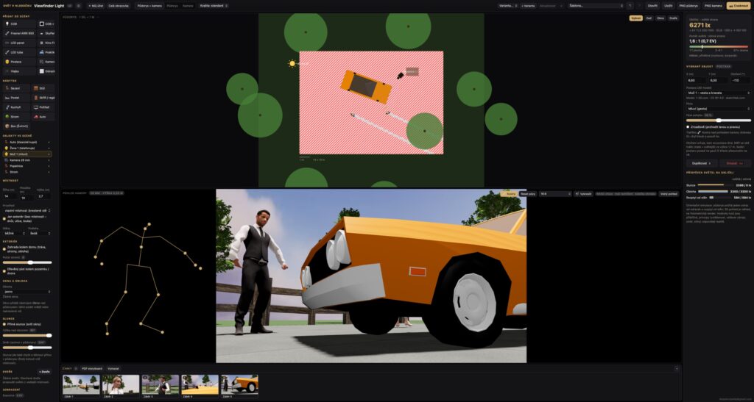
Task: Toggle the Zrcadlově mirror pose checkbox
Action: (688, 126)
